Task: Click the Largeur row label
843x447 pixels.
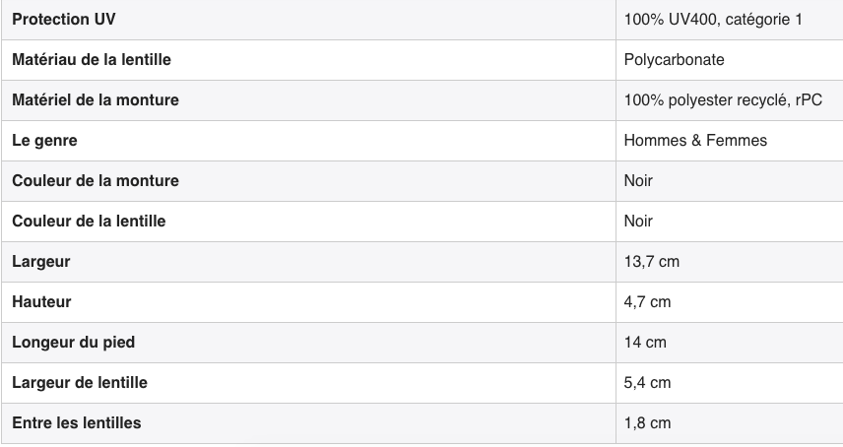Action: point(40,262)
